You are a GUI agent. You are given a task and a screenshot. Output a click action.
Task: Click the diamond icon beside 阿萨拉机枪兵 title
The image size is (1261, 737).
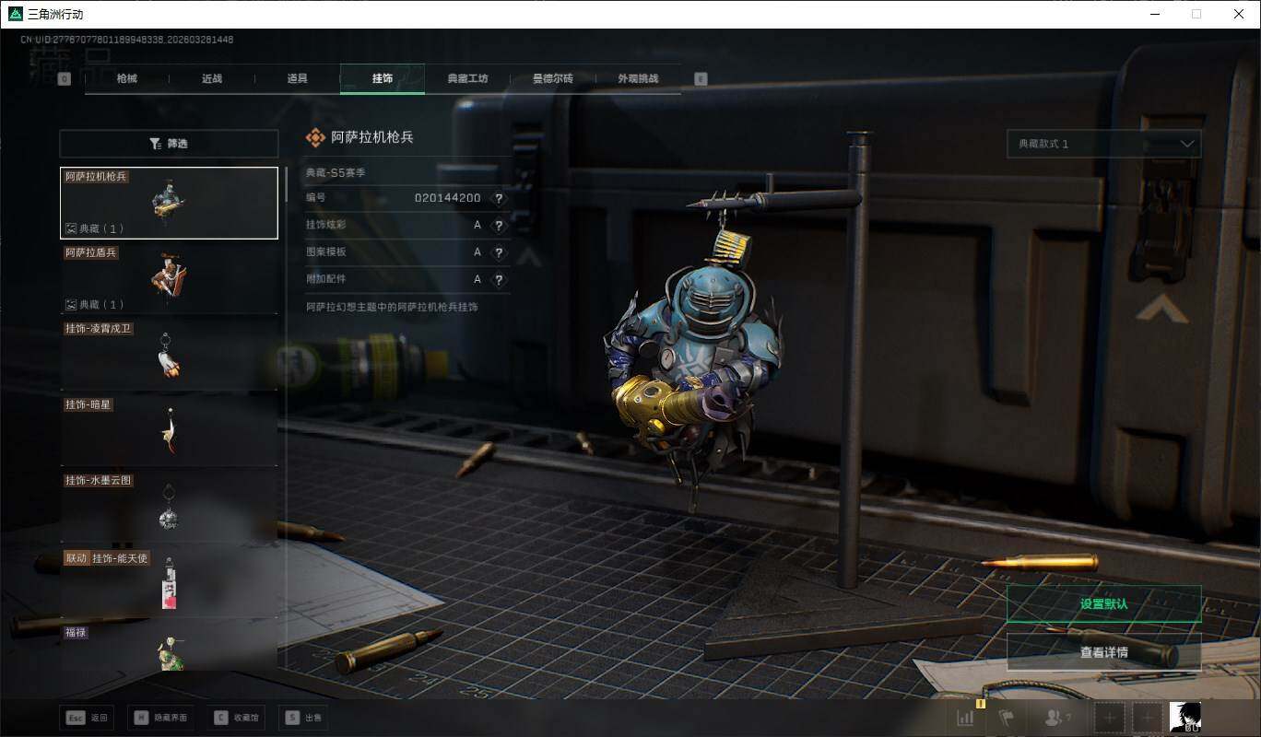coord(315,137)
